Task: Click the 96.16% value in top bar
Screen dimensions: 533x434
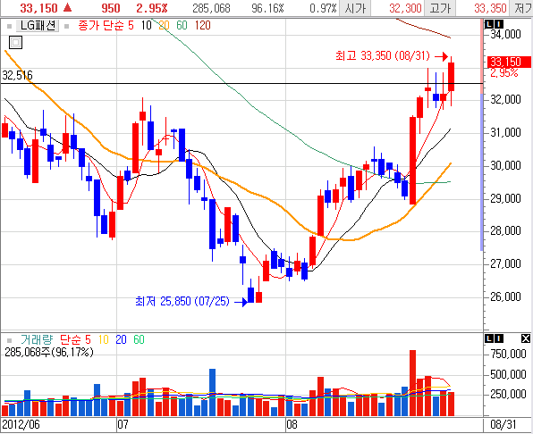Action: point(267,8)
